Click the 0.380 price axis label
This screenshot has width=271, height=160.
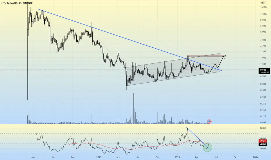[x=263, y=90]
